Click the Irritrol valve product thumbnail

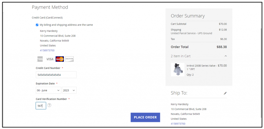[x=178, y=70]
